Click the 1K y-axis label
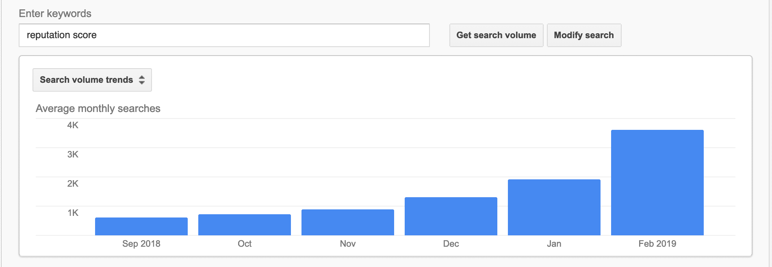This screenshot has height=267, width=772. [73, 213]
